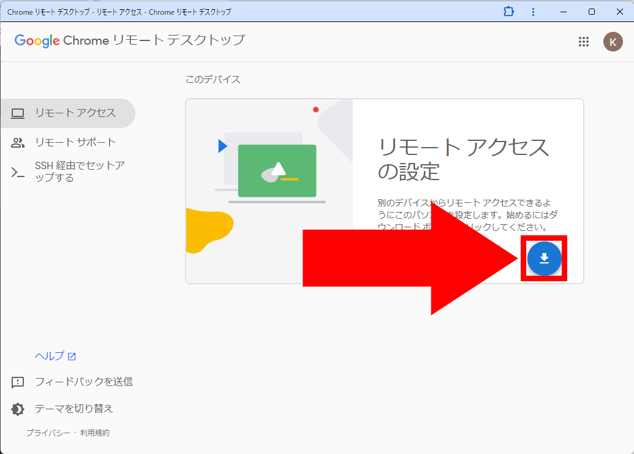The height and width of the screenshot is (454, 634).
Task: Click the Google logo in the header
Action: click(x=36, y=41)
